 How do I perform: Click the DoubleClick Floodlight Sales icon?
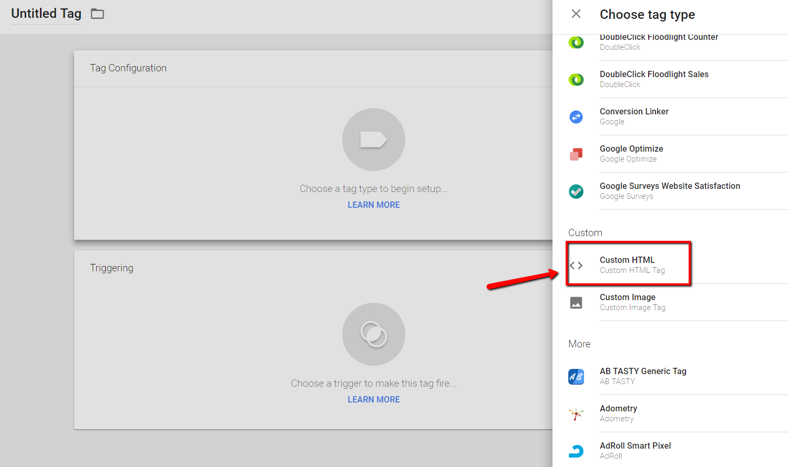[576, 79]
